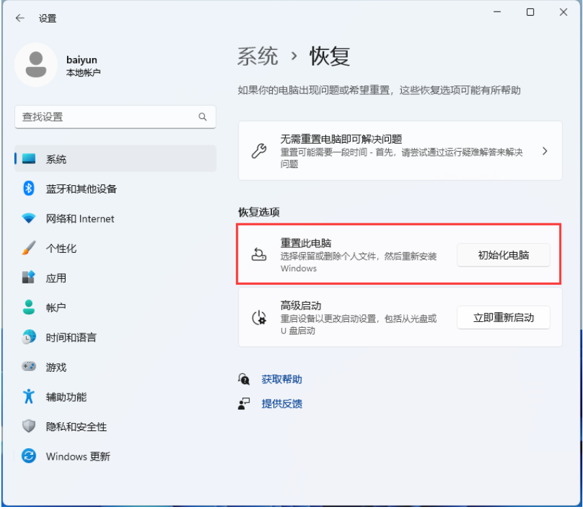Screen dimensions: 583x509
Task: Click the shield icon for 隐私和安全性
Action: [29, 426]
